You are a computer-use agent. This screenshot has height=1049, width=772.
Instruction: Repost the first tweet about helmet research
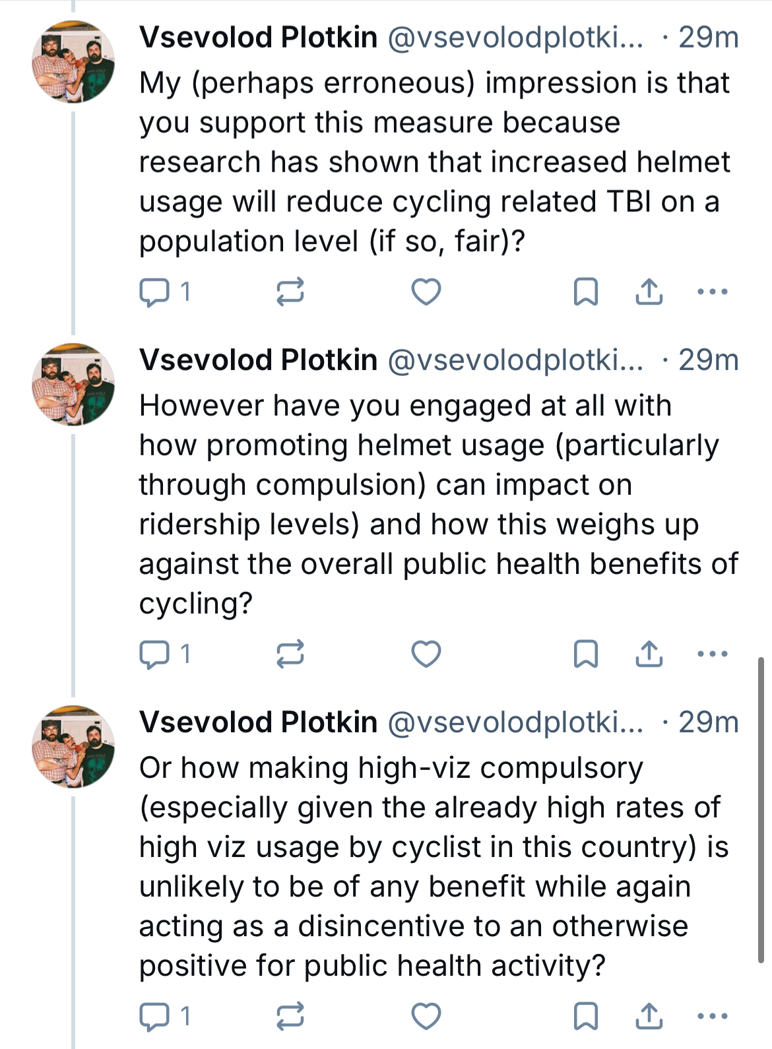click(x=290, y=292)
